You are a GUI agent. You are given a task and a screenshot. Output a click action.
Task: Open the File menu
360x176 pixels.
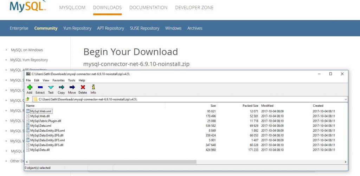(28, 80)
